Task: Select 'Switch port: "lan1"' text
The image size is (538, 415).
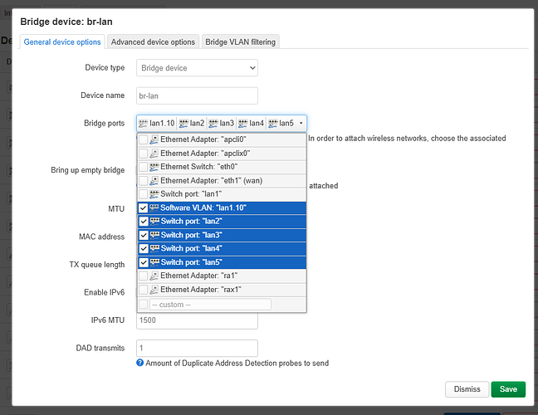Action: pos(191,194)
